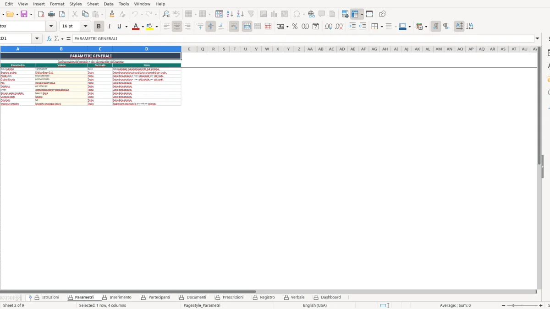Open the Format menu

coord(57,4)
